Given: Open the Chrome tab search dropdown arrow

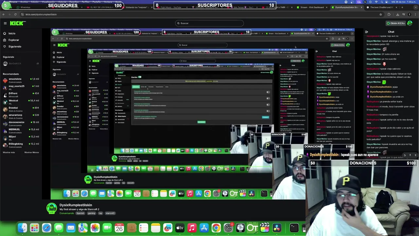Looking at the screenshot, I should click(x=415, y=7).
